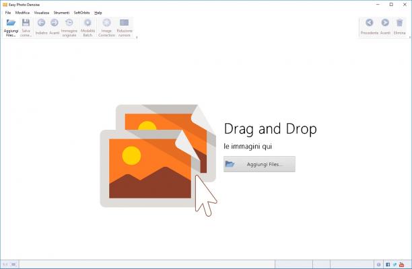
Task: Click the 'le immagini qui' text
Action: tap(248, 146)
